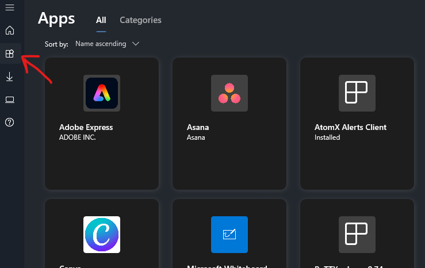Open the hamburger navigation menu
This screenshot has height=268, width=425.
(x=10, y=7)
